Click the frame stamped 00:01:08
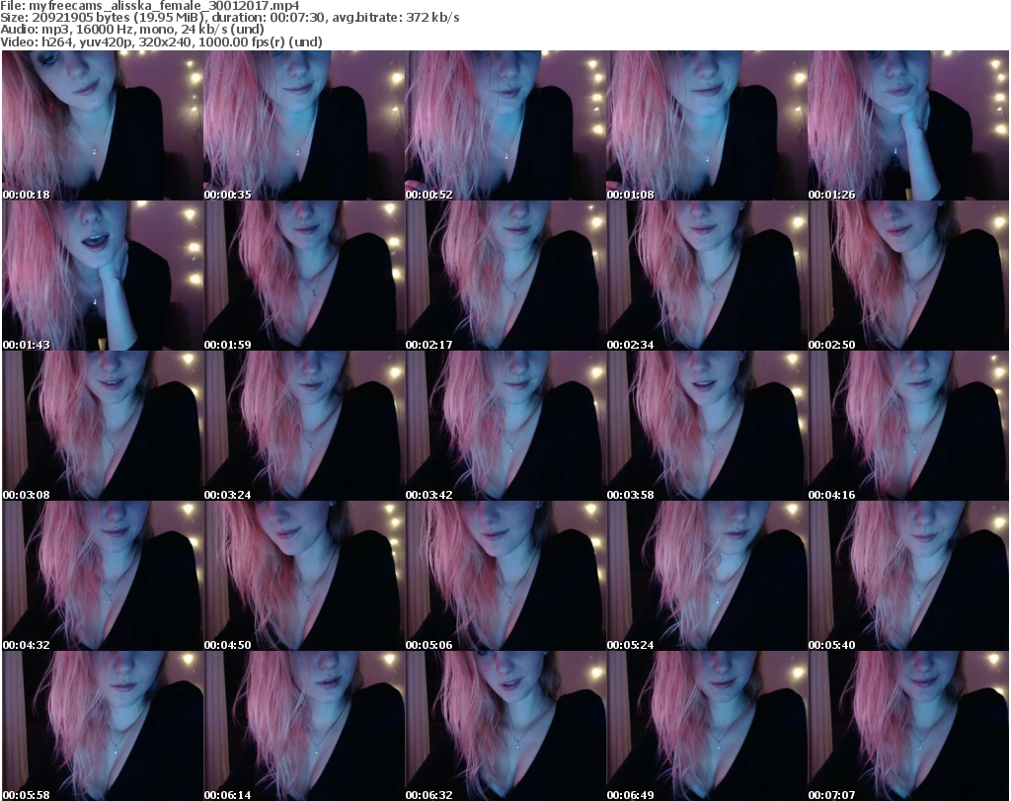This screenshot has width=1011, height=801. 707,125
